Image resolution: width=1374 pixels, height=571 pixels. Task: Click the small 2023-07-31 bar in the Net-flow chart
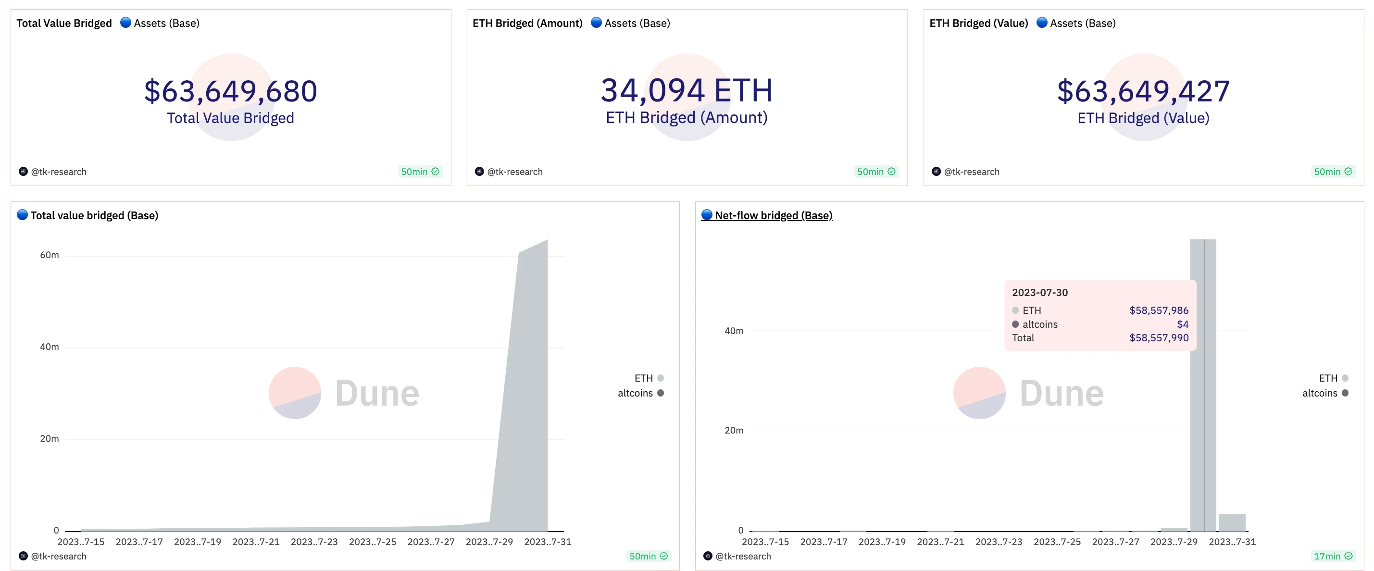pos(1232,522)
